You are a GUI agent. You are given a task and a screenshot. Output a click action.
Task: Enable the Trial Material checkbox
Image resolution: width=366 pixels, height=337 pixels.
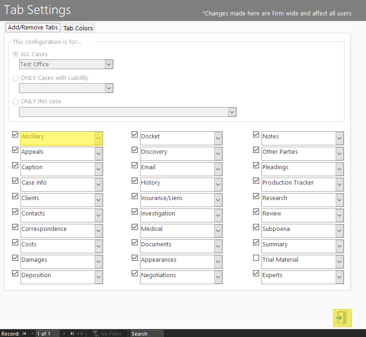click(256, 258)
